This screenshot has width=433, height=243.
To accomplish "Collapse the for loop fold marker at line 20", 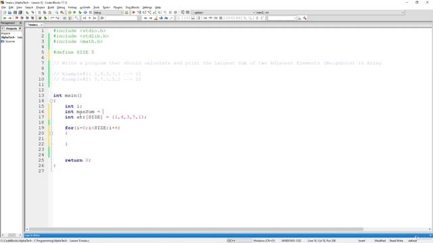I will 51,134.
